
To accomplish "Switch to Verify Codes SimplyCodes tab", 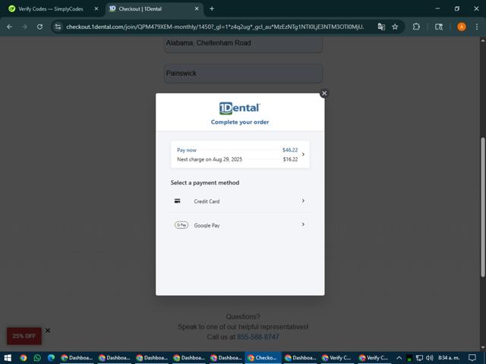I will [x=51, y=9].
